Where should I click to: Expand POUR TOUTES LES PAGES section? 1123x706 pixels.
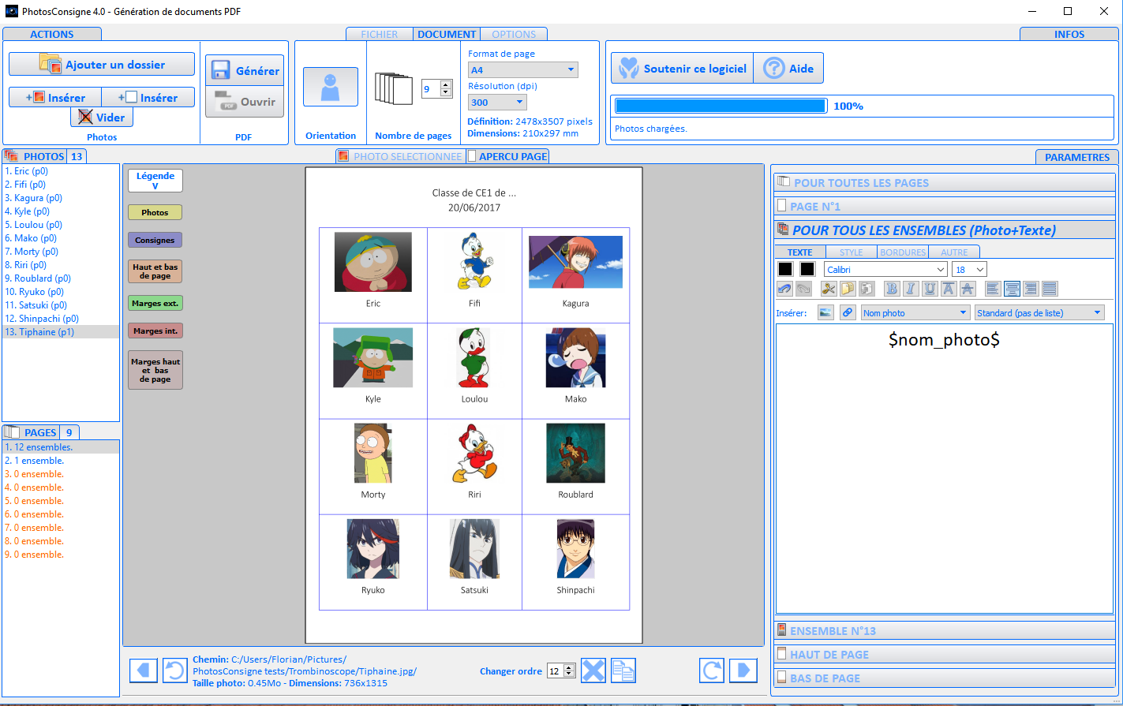944,182
